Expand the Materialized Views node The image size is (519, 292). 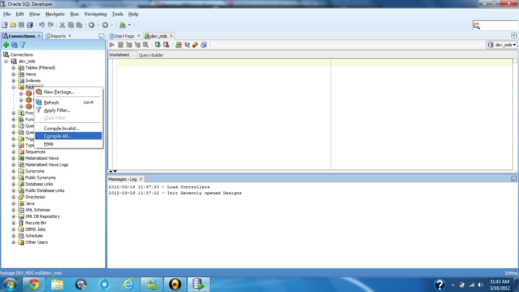14,158
